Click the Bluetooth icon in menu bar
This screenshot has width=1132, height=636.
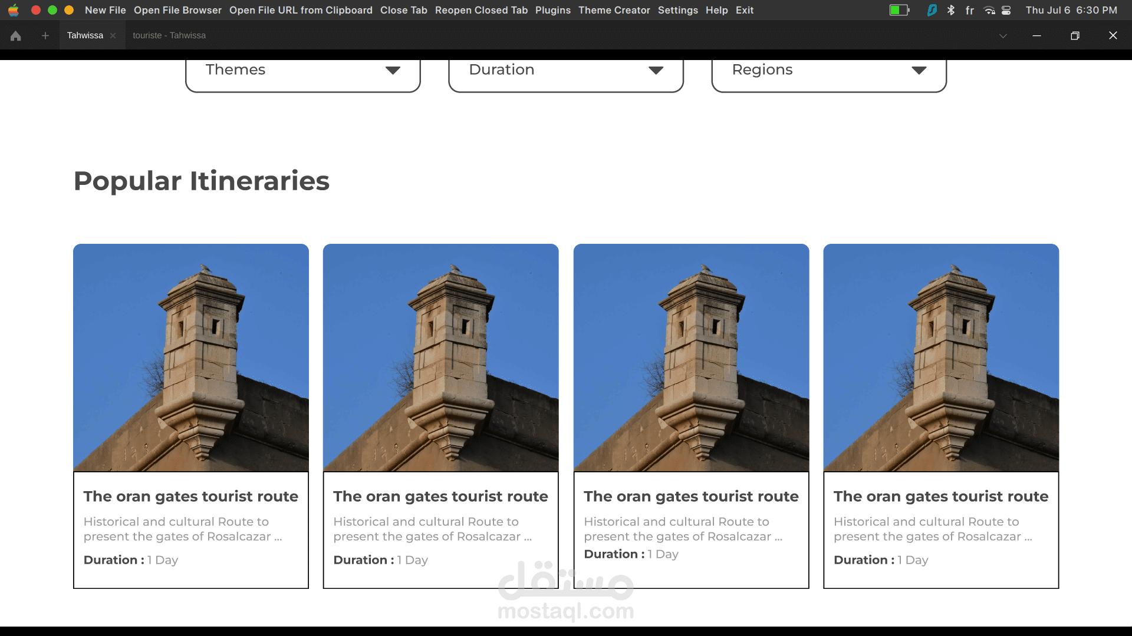point(951,10)
